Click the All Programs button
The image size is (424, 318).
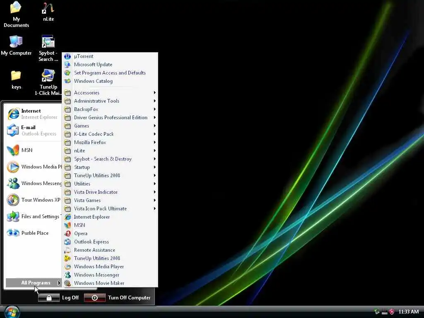click(x=34, y=283)
